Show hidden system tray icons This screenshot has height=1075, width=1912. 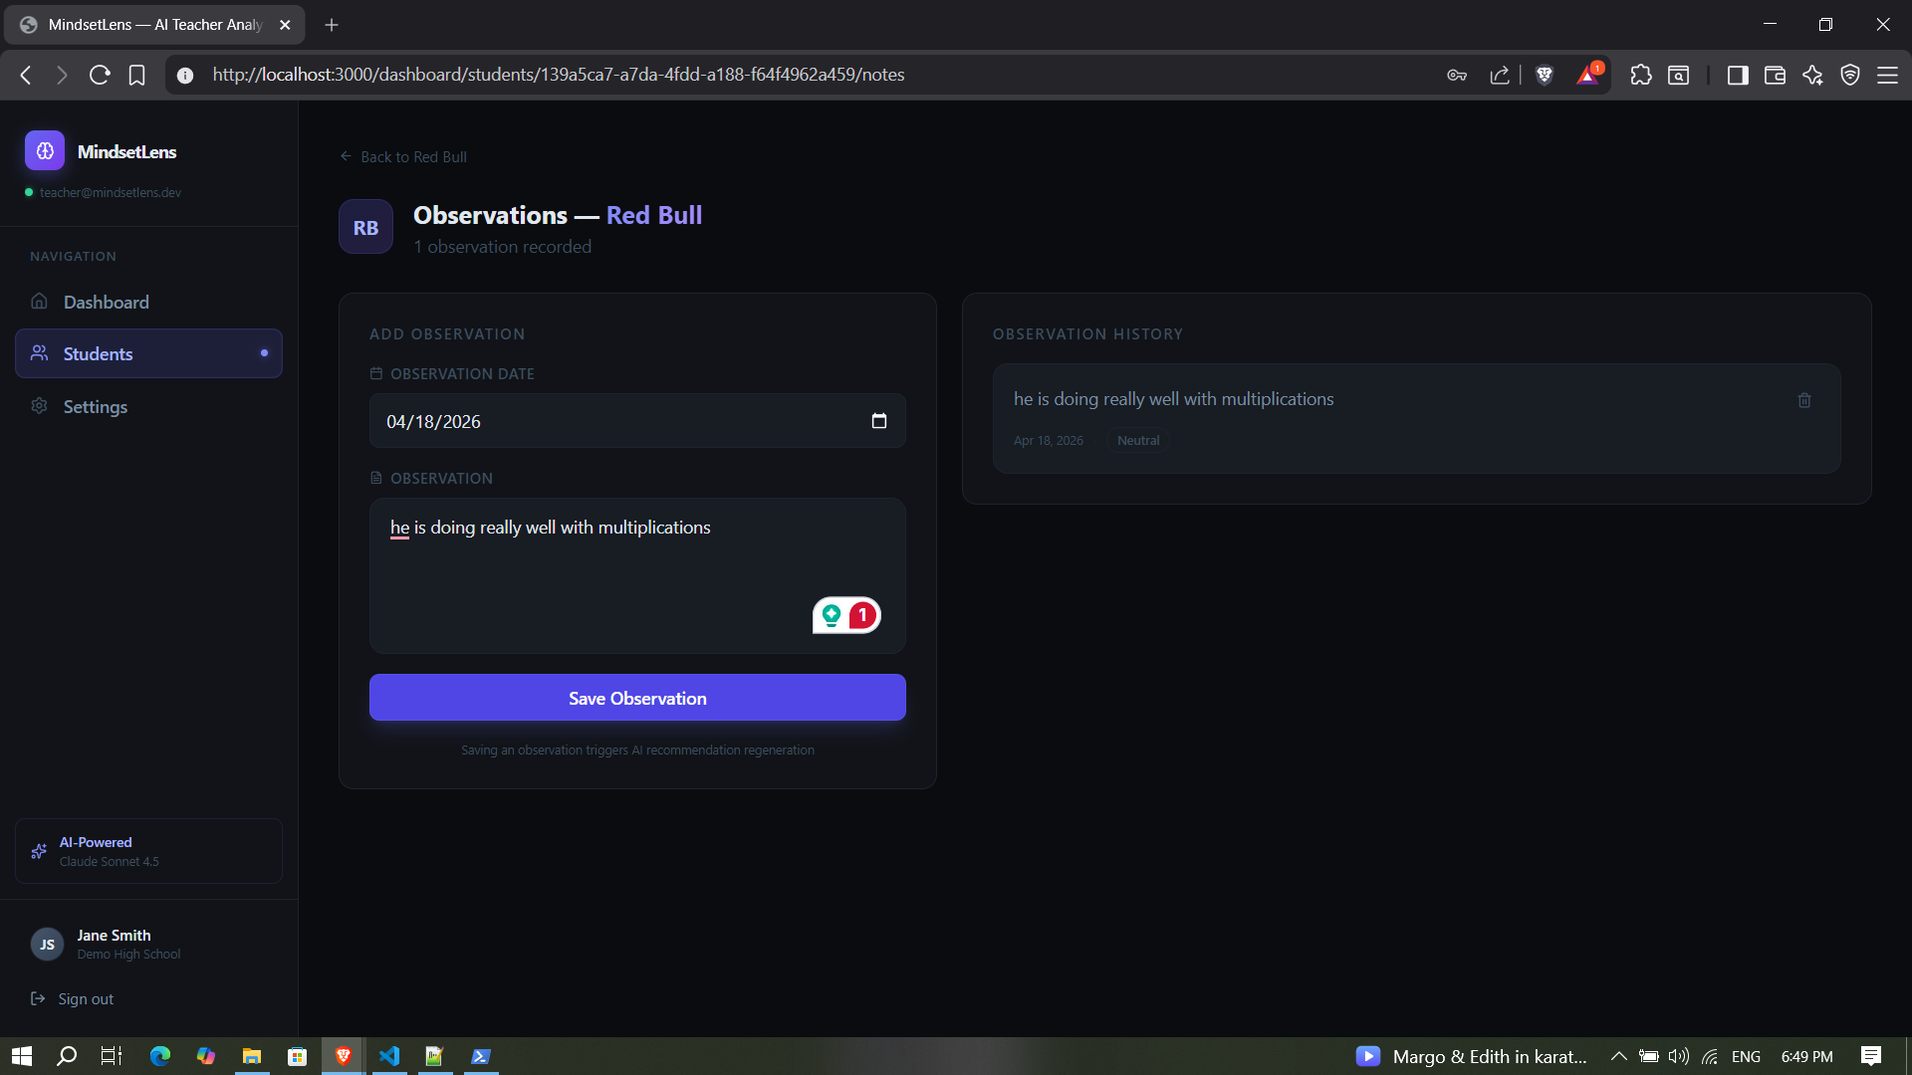1618,1056
